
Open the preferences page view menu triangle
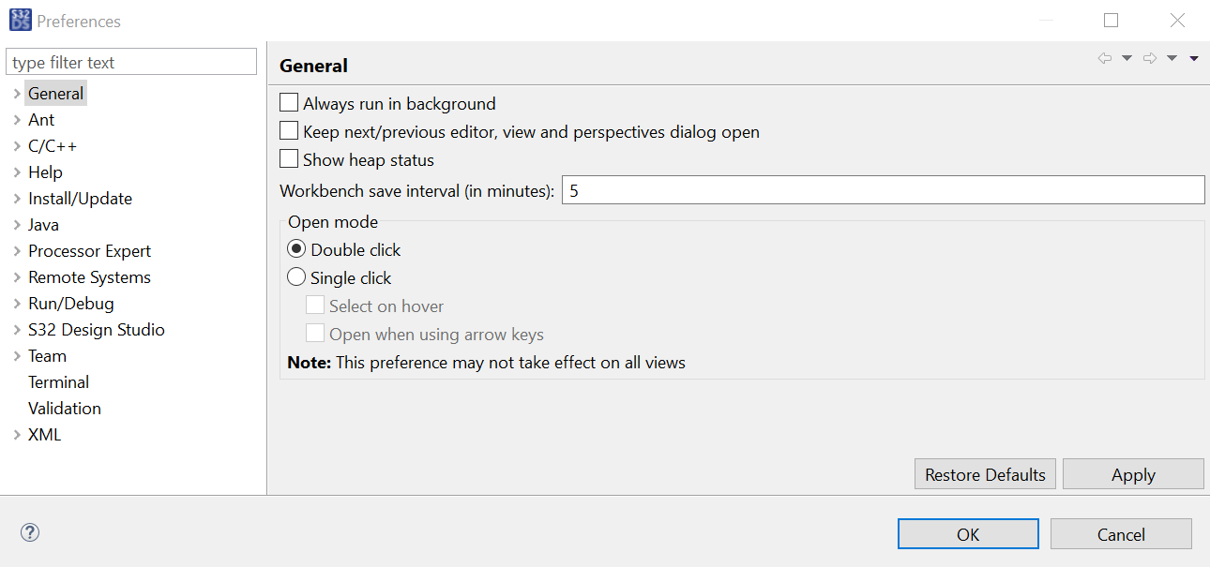coord(1194,58)
